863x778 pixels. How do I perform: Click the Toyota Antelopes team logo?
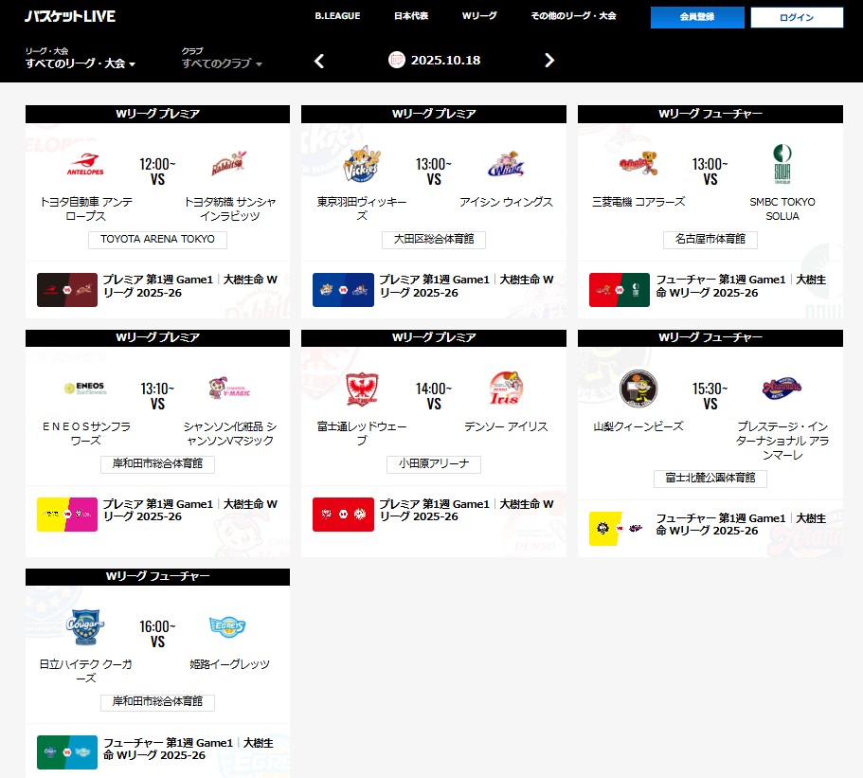85,164
